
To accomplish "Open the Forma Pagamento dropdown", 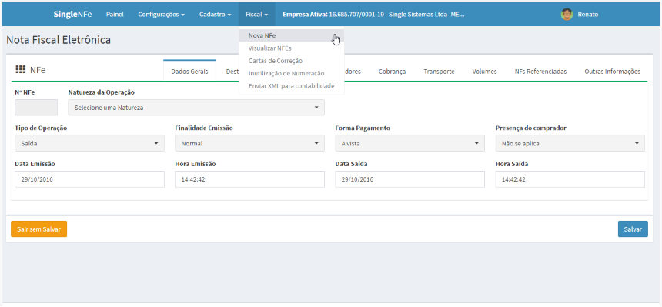I will (x=410, y=144).
